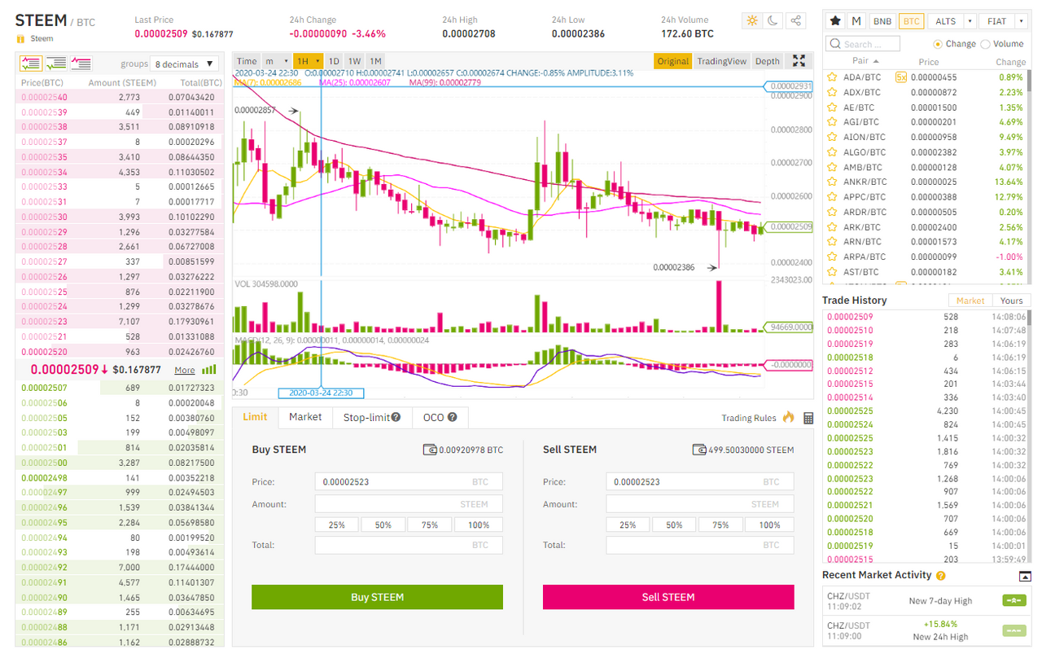The image size is (1042, 654).
Task: Click the sell Amount input field
Action: pos(700,504)
